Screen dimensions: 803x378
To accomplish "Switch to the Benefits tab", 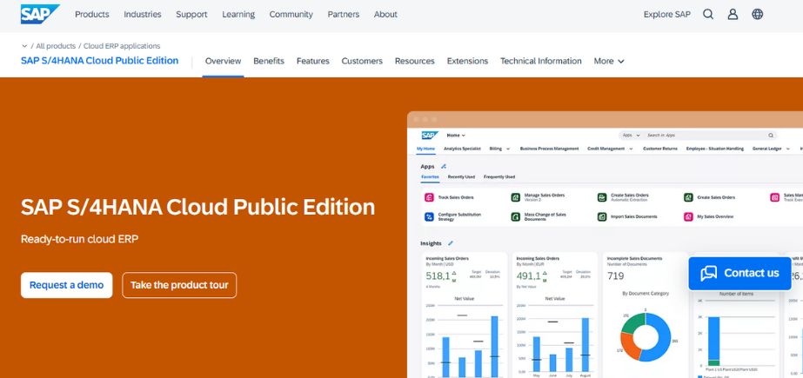I will pyautogui.click(x=268, y=61).
